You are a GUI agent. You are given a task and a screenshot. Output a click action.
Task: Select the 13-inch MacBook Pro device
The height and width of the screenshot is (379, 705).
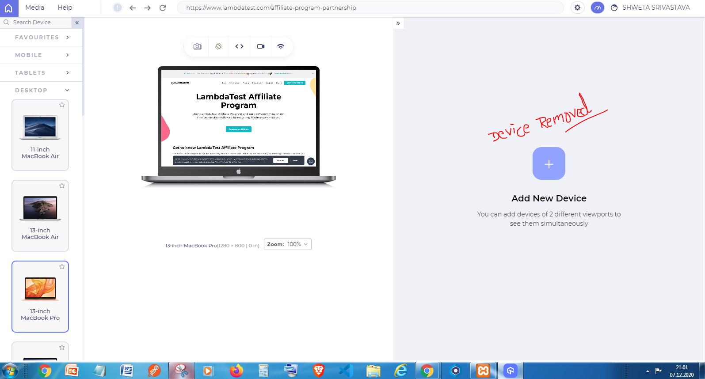pyautogui.click(x=40, y=297)
